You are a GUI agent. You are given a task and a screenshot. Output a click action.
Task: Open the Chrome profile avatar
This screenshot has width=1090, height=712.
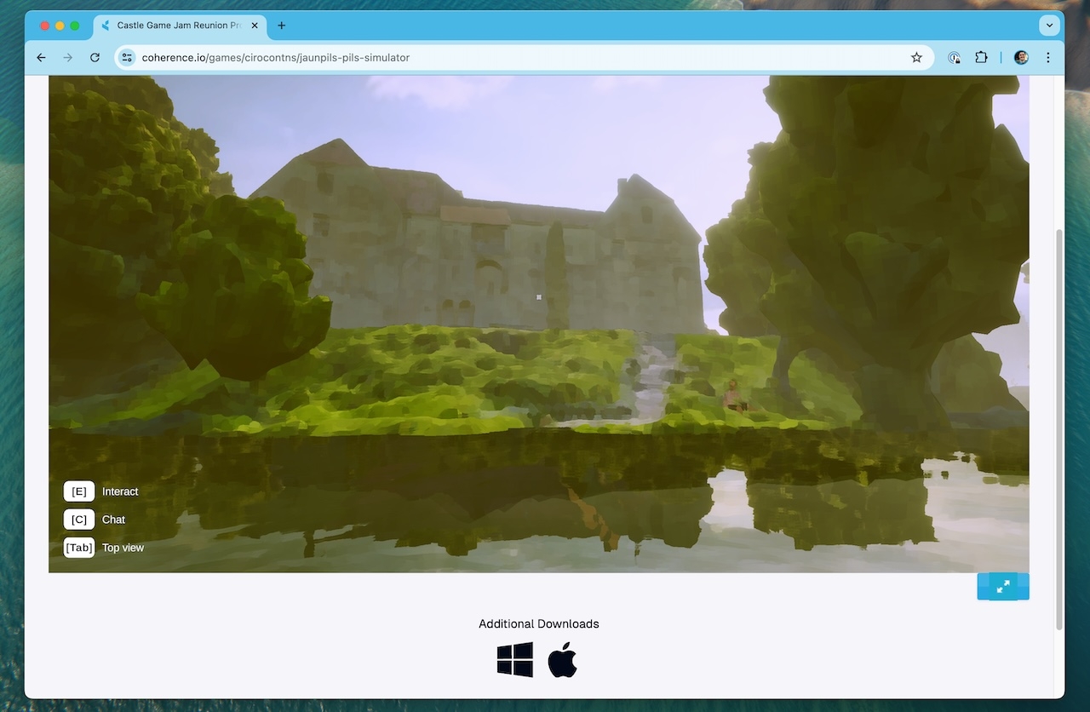click(x=1021, y=58)
